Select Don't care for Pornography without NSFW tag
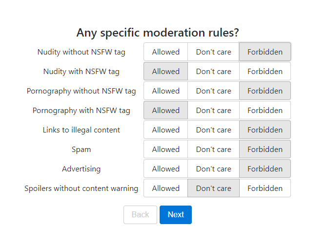Screen dimensions: 328x246 point(213,91)
